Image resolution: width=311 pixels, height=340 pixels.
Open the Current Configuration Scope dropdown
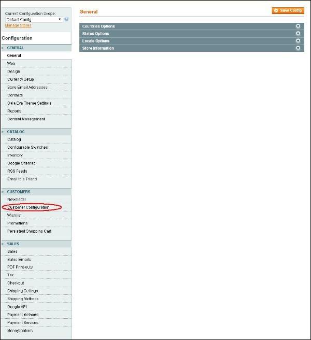[34, 20]
